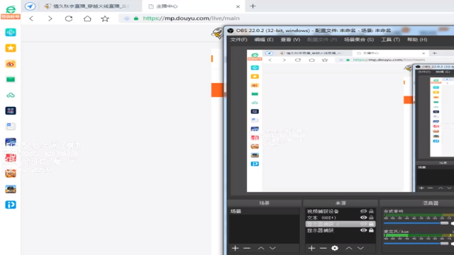
Task: Open the orange star favorites sidebar icon
Action: [11, 48]
